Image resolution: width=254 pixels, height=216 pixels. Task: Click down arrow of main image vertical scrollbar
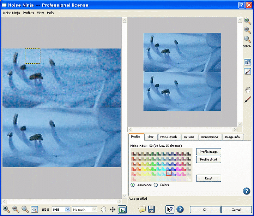coord(125,196)
